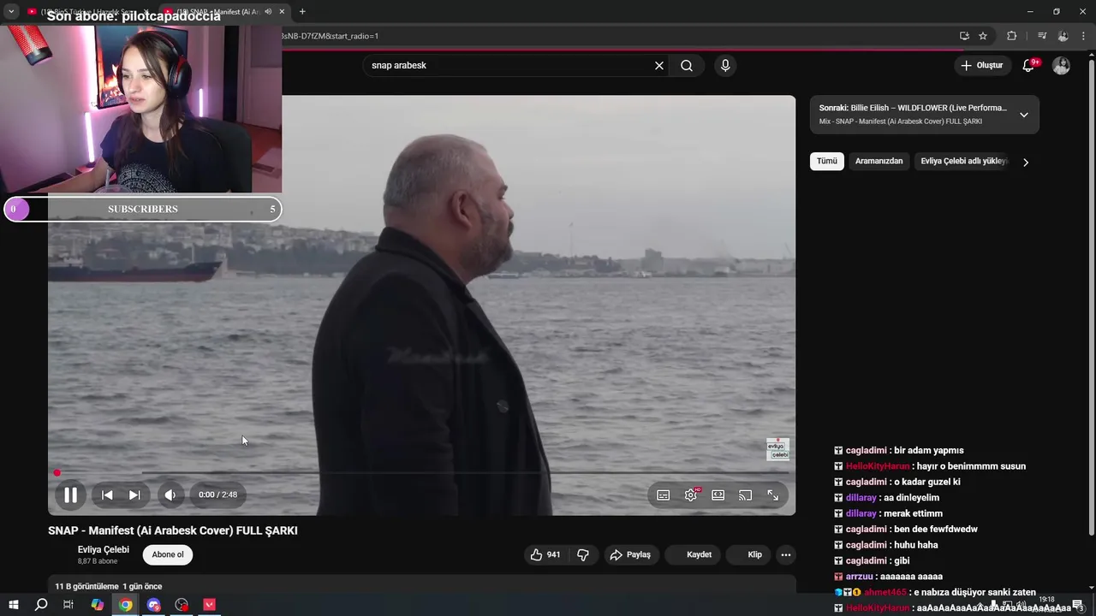
Task: Click the 0:00 / 2:48 time display
Action: click(x=217, y=495)
